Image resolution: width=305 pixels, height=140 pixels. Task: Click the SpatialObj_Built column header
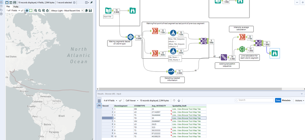tap(189, 106)
